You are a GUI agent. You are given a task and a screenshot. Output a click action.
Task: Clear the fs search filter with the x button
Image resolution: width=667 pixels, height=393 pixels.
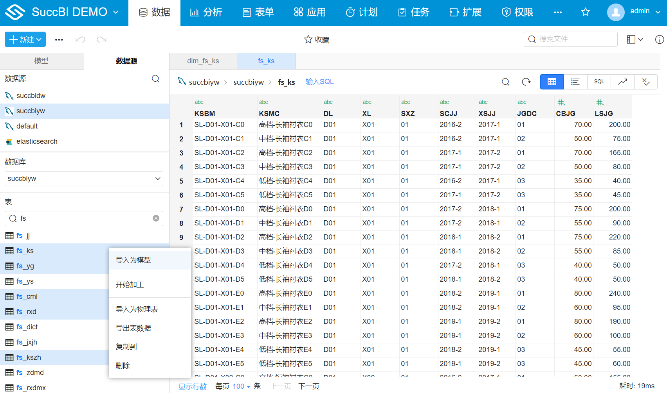(x=156, y=218)
